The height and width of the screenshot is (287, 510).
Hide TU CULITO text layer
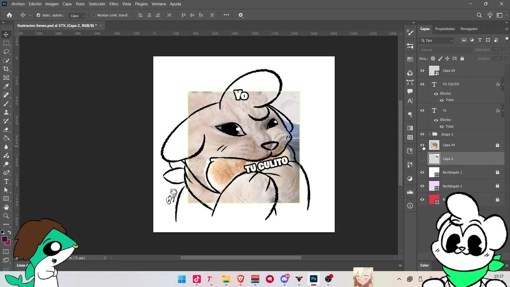(x=422, y=84)
